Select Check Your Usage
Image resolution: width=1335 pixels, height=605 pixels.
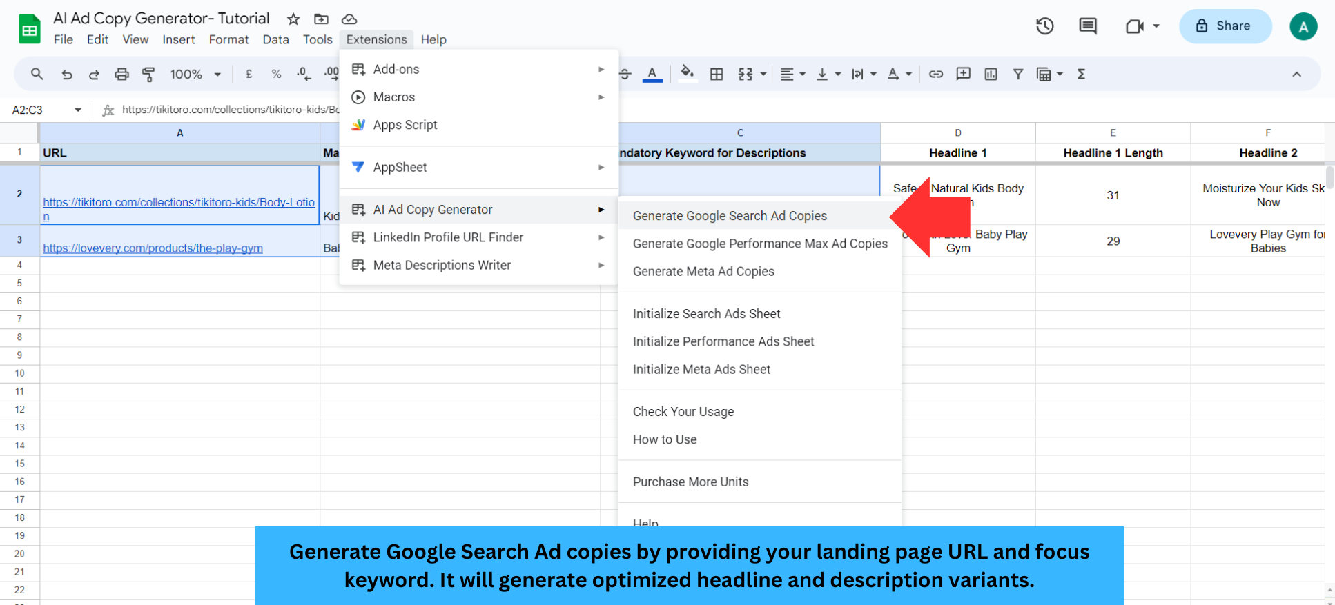[760, 412]
